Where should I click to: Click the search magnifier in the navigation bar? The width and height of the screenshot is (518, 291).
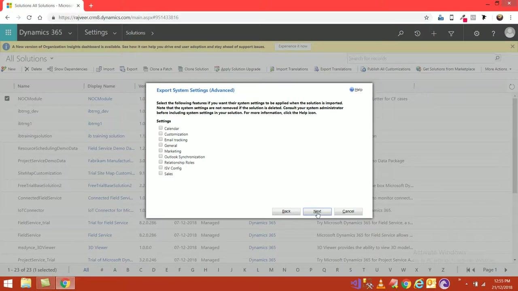click(x=401, y=34)
